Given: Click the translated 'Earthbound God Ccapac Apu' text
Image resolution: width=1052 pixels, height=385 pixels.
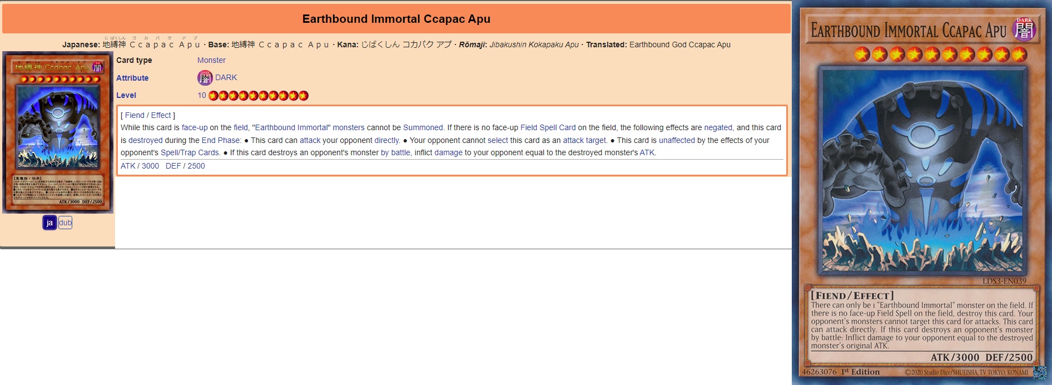Looking at the screenshot, I should coord(680,45).
